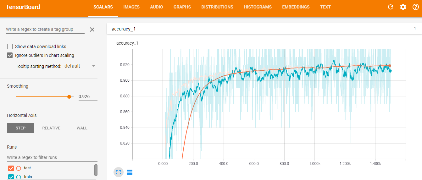
Task: Uncheck the test run checkbox
Action: 11,168
